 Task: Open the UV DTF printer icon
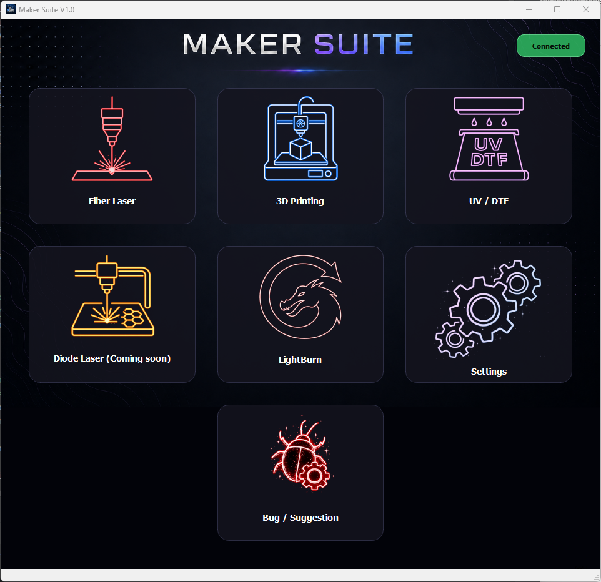[x=489, y=139]
